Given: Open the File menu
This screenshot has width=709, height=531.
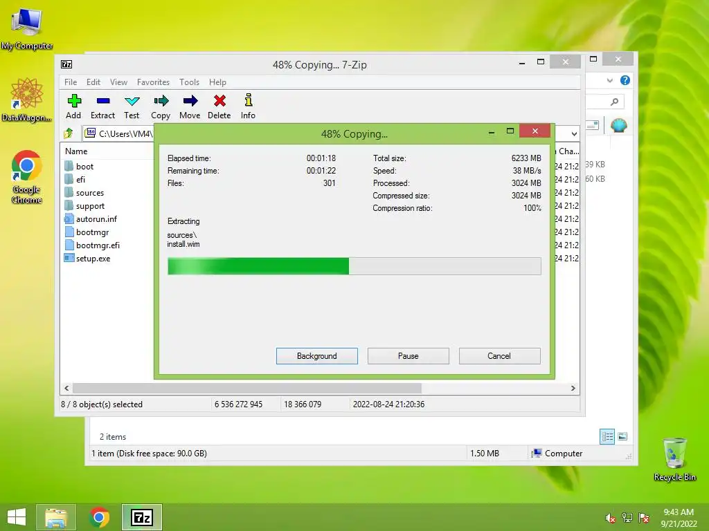Looking at the screenshot, I should pos(71,82).
